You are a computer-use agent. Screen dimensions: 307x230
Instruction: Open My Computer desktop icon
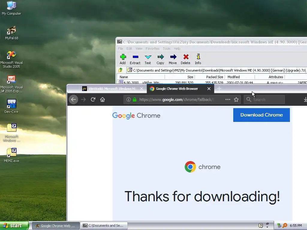click(x=11, y=8)
